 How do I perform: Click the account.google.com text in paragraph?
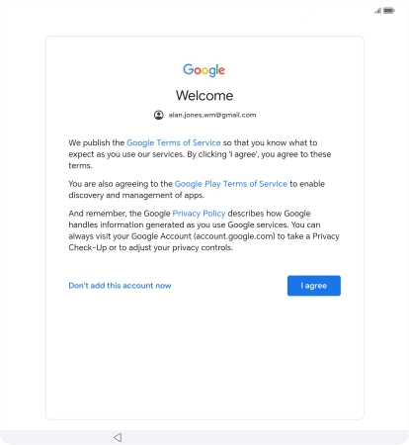235,236
